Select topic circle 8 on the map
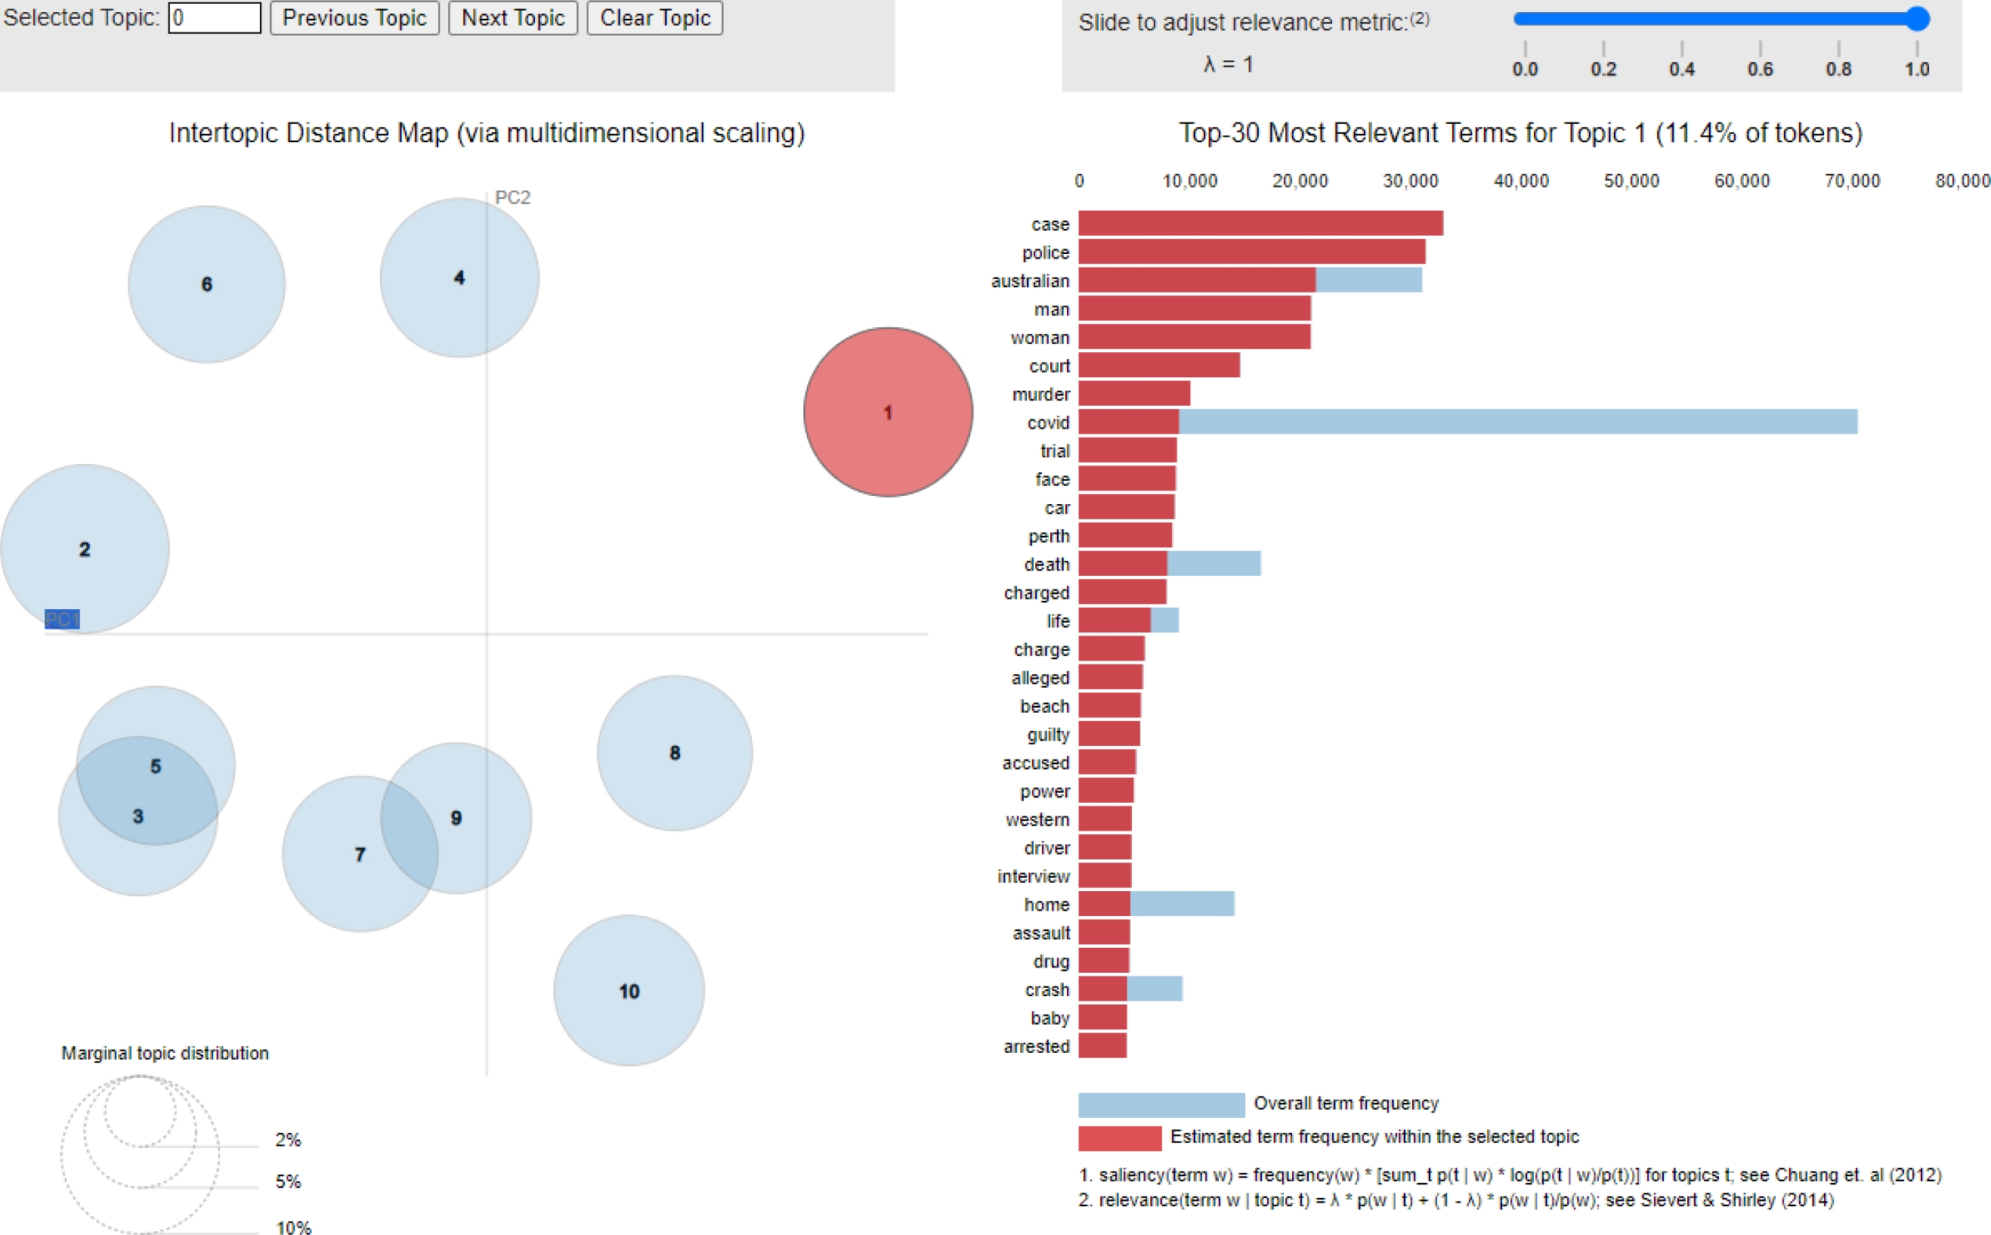This screenshot has width=1991, height=1235. point(674,753)
